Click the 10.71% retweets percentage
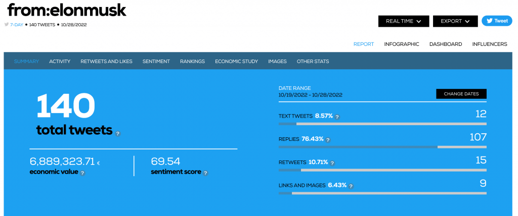 (x=318, y=162)
